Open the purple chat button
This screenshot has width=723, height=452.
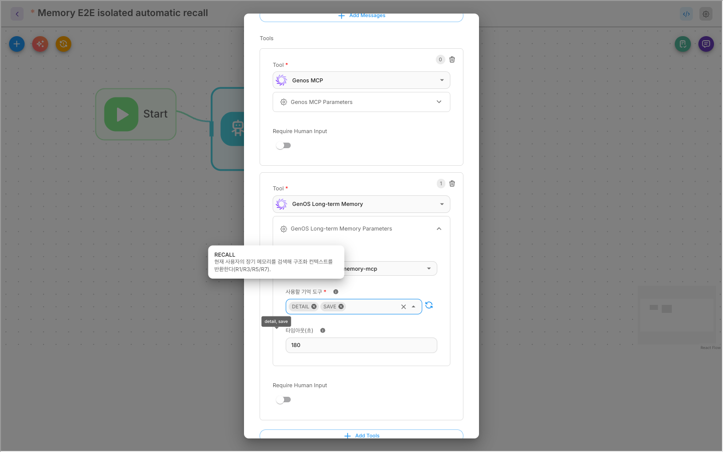pyautogui.click(x=706, y=44)
